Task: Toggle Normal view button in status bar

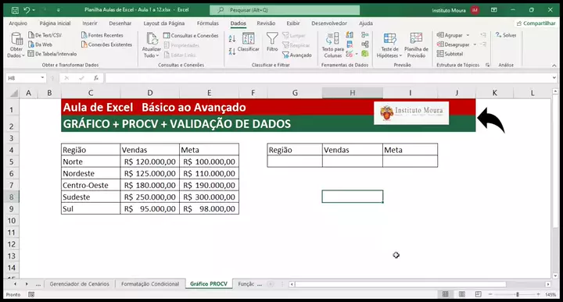Action: (445, 294)
